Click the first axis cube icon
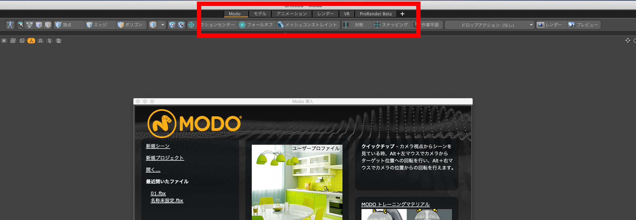636x220 pixels. click(172, 25)
